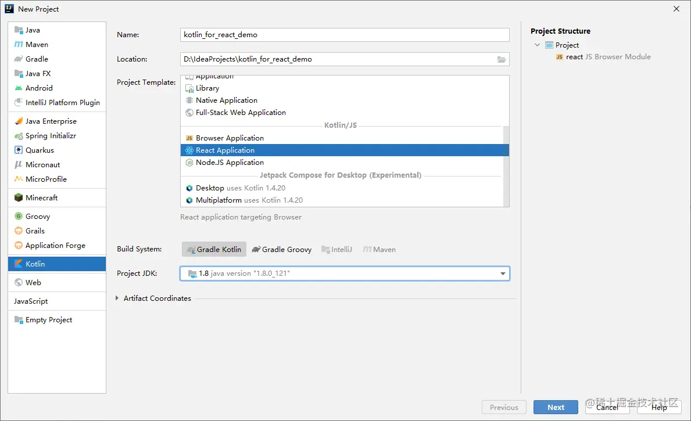
Task: Select Gradle Kotlin build system
Action: point(214,249)
